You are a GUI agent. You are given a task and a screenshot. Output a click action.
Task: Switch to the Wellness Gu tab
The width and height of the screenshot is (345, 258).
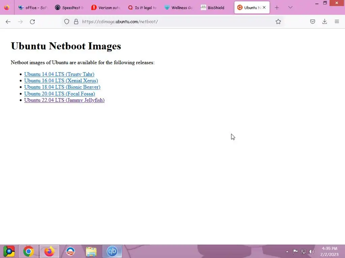pyautogui.click(x=179, y=8)
